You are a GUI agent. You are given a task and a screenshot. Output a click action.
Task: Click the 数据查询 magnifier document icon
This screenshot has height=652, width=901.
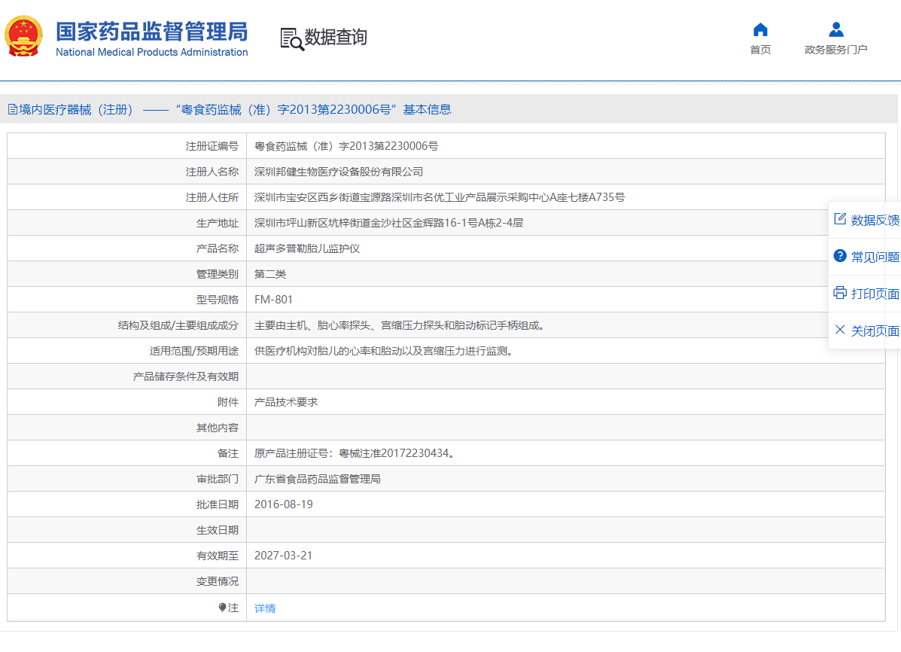coord(292,39)
